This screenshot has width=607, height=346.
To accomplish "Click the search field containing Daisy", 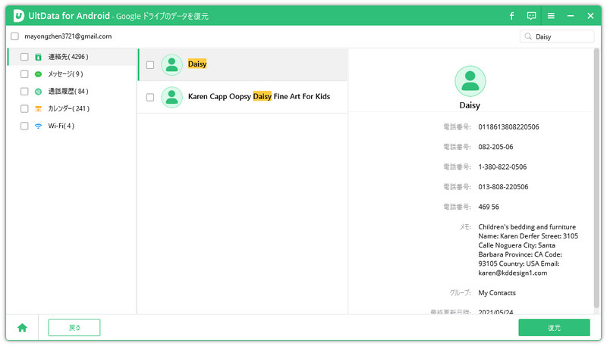I will pos(561,36).
